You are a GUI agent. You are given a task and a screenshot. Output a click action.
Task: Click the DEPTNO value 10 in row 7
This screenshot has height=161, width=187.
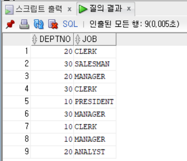tap(52, 127)
